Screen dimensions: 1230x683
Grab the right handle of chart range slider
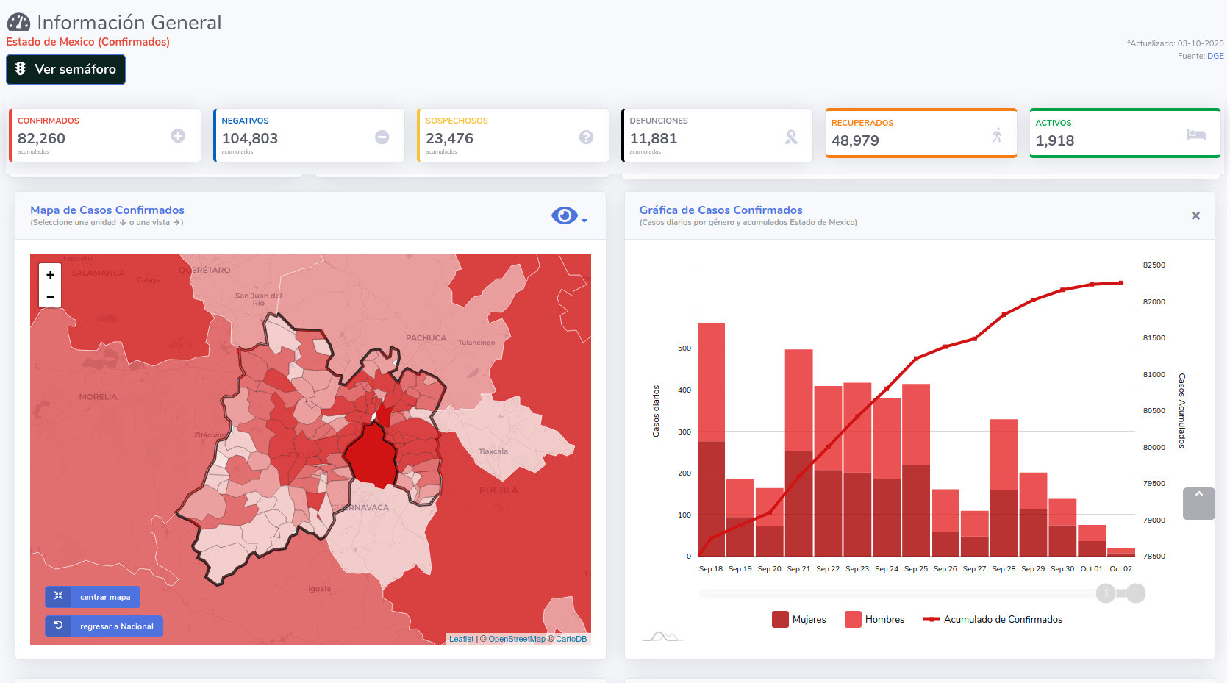[x=1136, y=593]
